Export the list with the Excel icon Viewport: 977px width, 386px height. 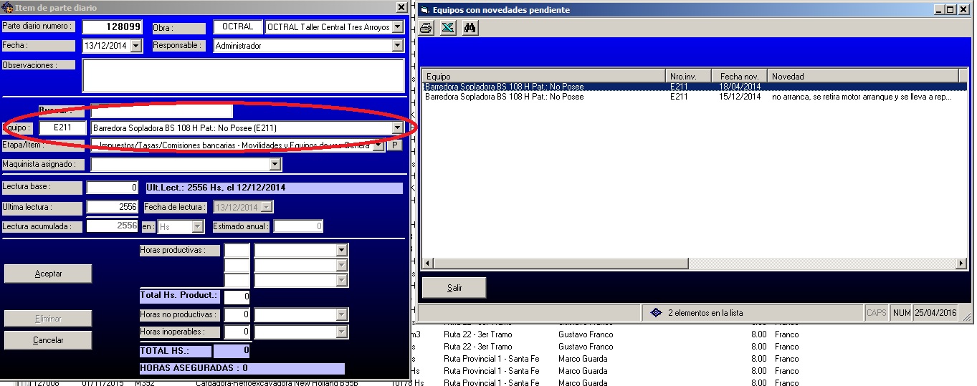(448, 28)
